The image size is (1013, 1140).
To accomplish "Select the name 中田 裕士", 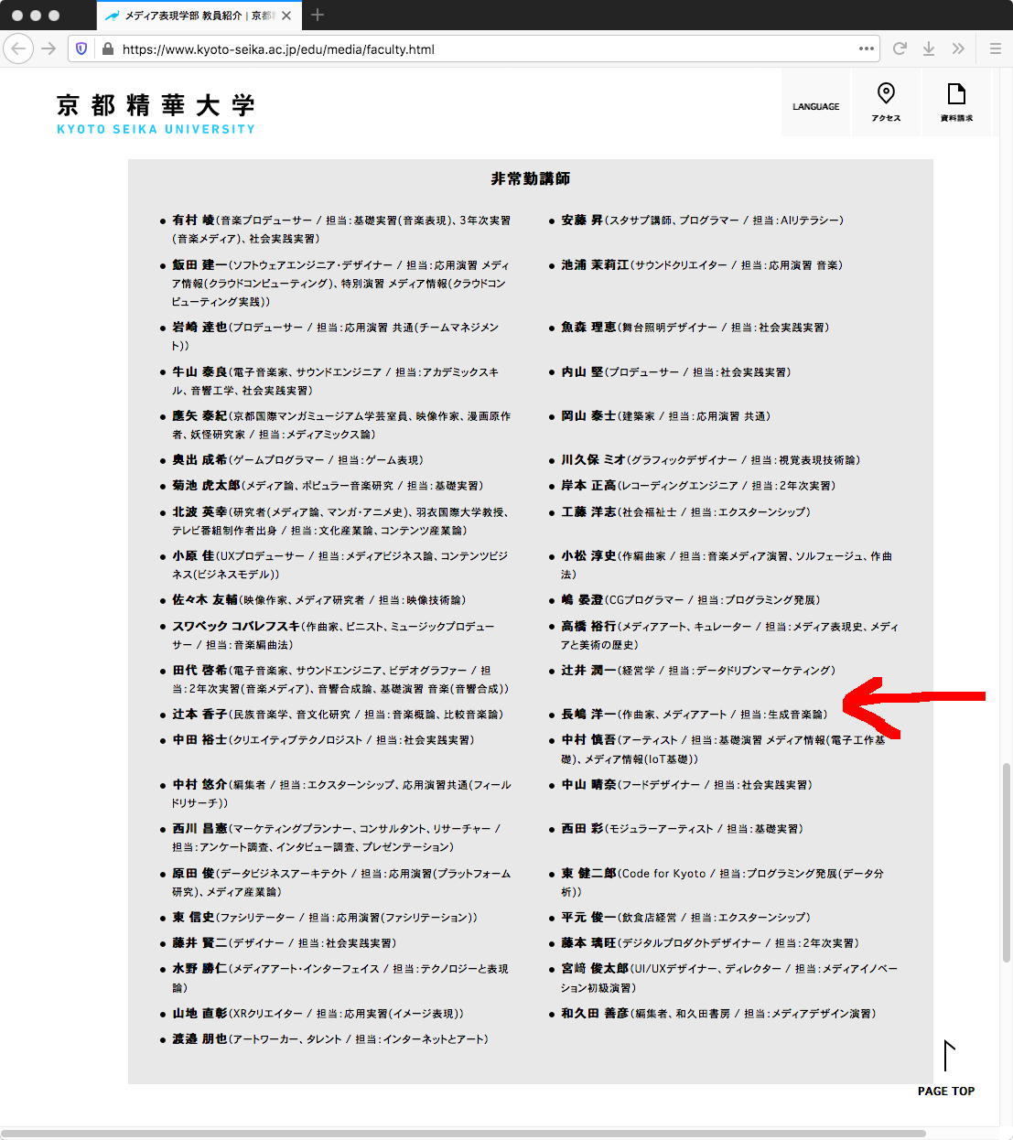I will (x=199, y=740).
